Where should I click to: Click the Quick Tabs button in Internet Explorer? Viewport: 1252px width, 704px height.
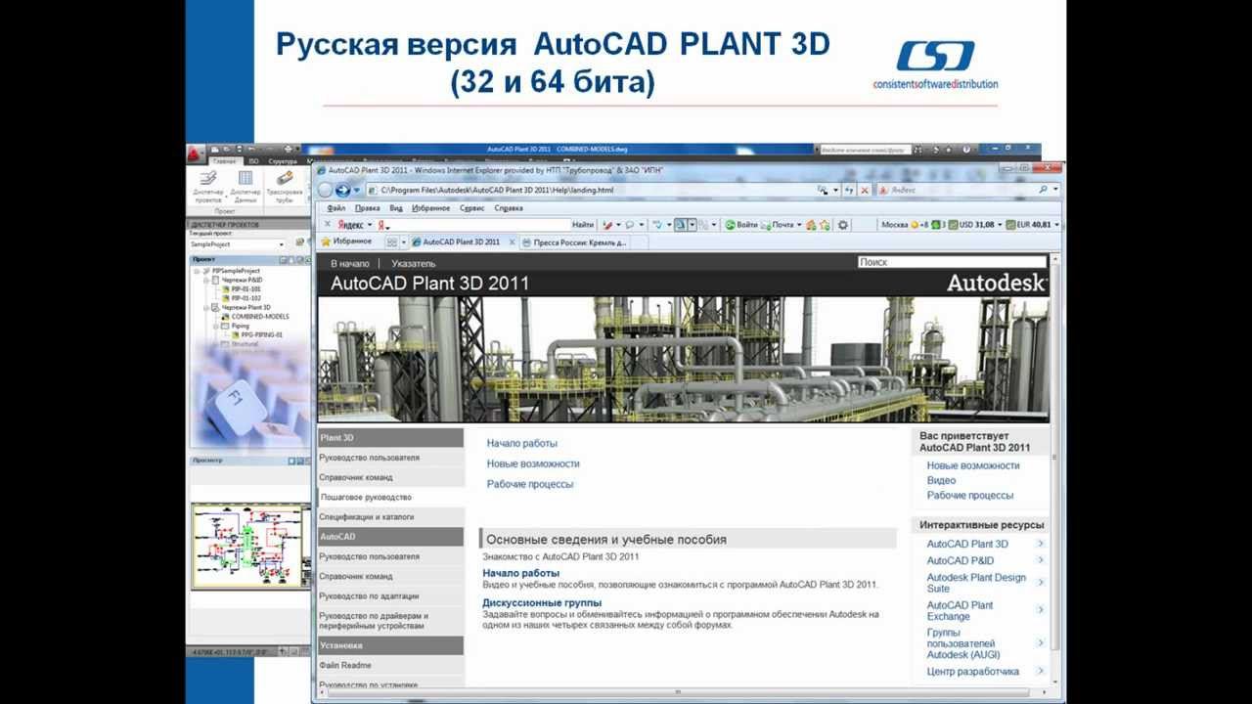(392, 242)
